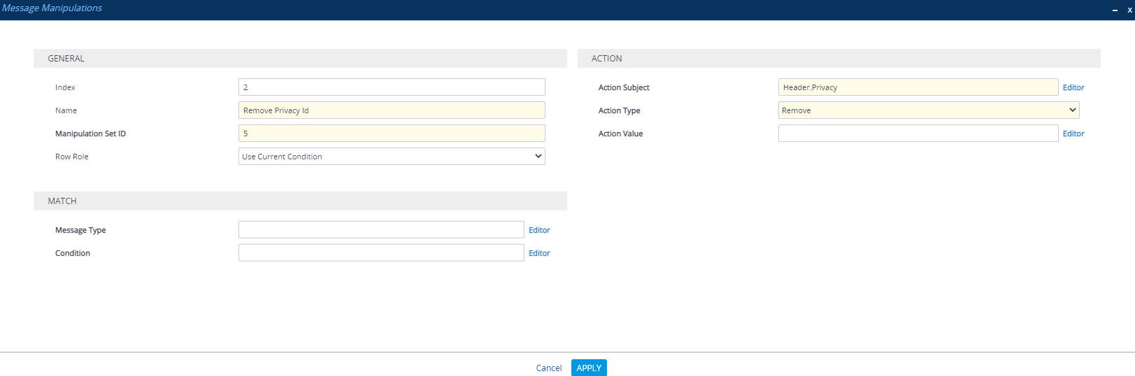The height and width of the screenshot is (376, 1135).
Task: Launch the Editor for Action Subject
Action: (x=1073, y=87)
